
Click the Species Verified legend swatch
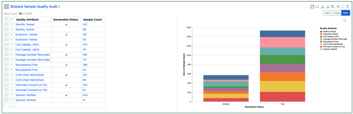tap(321, 49)
